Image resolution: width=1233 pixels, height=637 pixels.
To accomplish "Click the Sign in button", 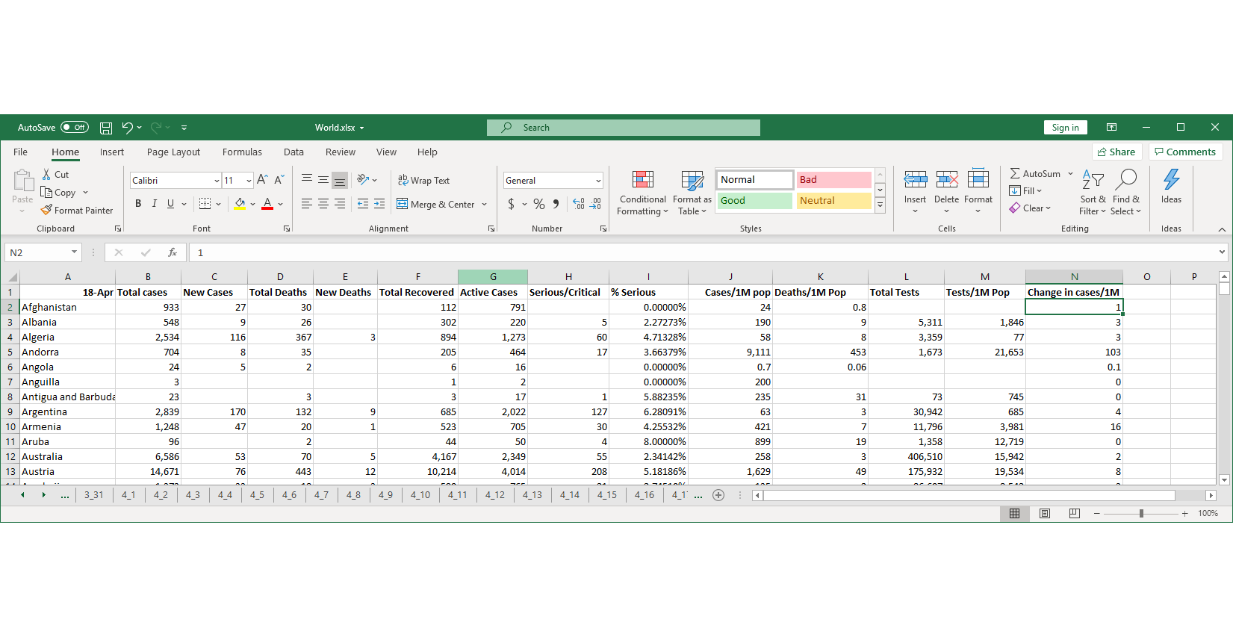I will coord(1065,128).
